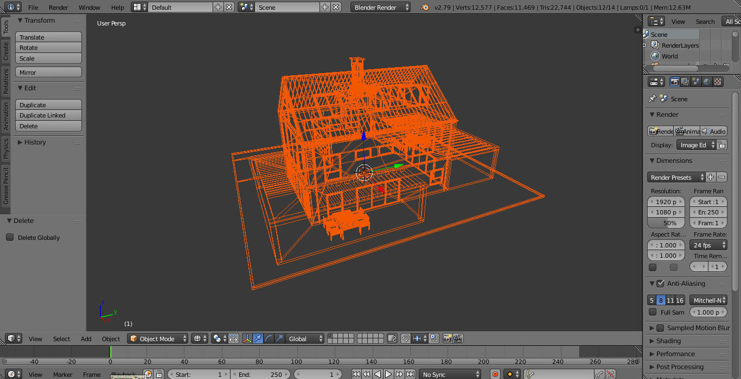
Task: Toggle the lock interface icon beside Display
Action: coord(722,145)
